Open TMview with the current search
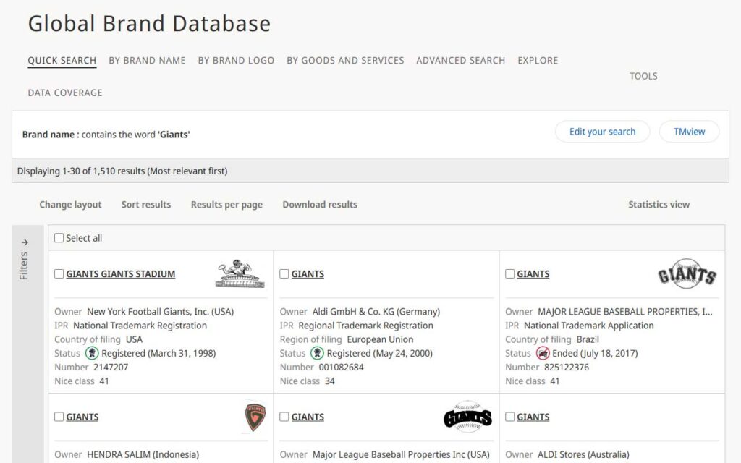The image size is (741, 463). click(x=688, y=132)
